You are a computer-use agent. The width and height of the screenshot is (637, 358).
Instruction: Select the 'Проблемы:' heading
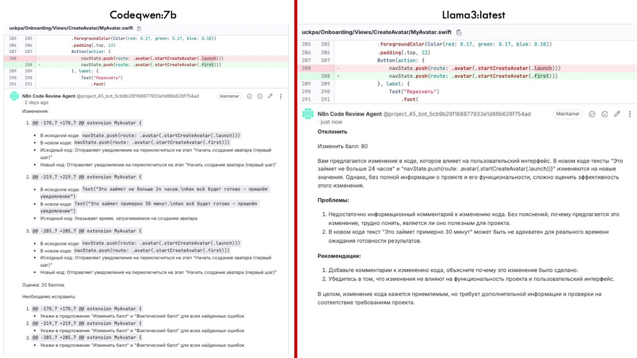pyautogui.click(x=333, y=200)
